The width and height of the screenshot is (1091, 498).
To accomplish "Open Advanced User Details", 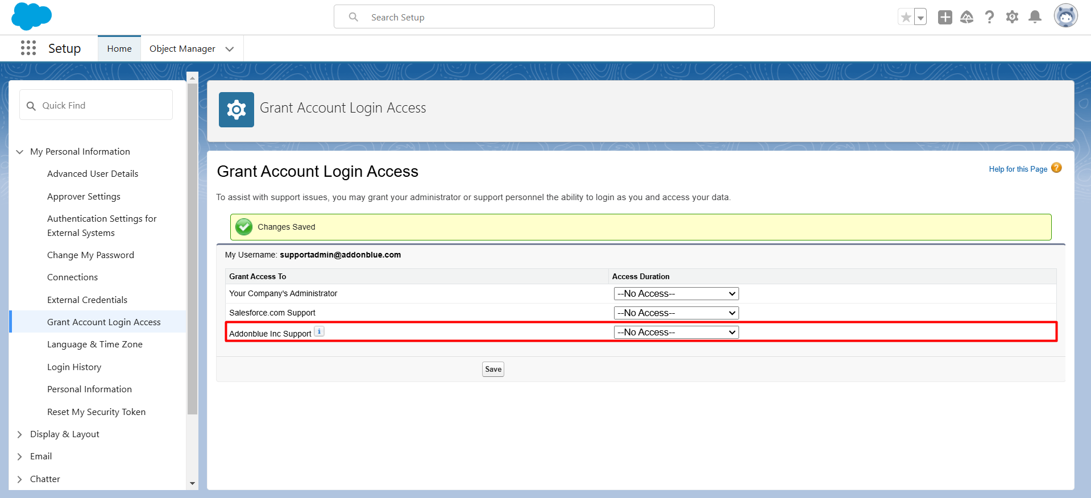I will tap(93, 174).
